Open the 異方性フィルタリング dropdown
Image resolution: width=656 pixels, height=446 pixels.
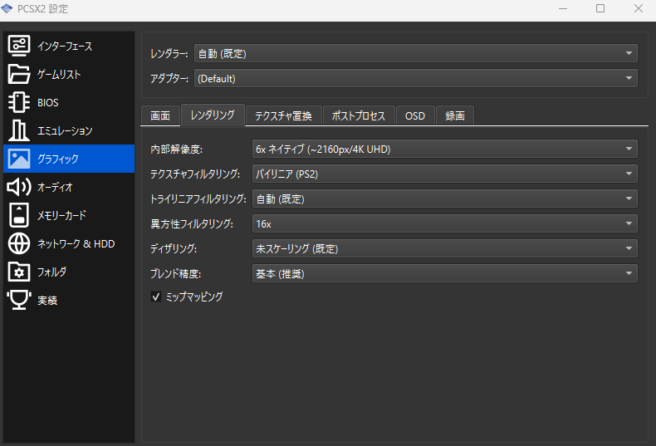pos(443,224)
